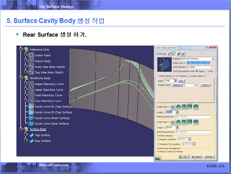Click Guide Curve (Rear Surface) tree icon
Image resolution: width=231 pixels, height=174 pixels.
click(x=31, y=124)
